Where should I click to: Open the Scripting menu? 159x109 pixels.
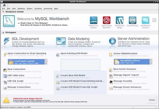pos(38,9)
